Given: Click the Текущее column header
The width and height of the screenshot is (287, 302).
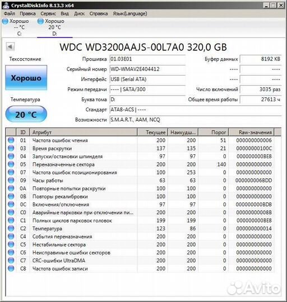Looking at the screenshot, I should pos(152,133).
